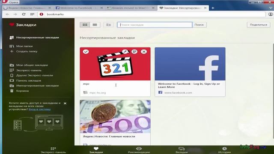
Task: Open Корзина trash folder
Action: click(19, 91)
